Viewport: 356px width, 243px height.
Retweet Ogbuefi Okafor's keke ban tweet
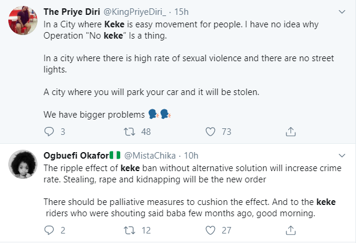(129, 231)
